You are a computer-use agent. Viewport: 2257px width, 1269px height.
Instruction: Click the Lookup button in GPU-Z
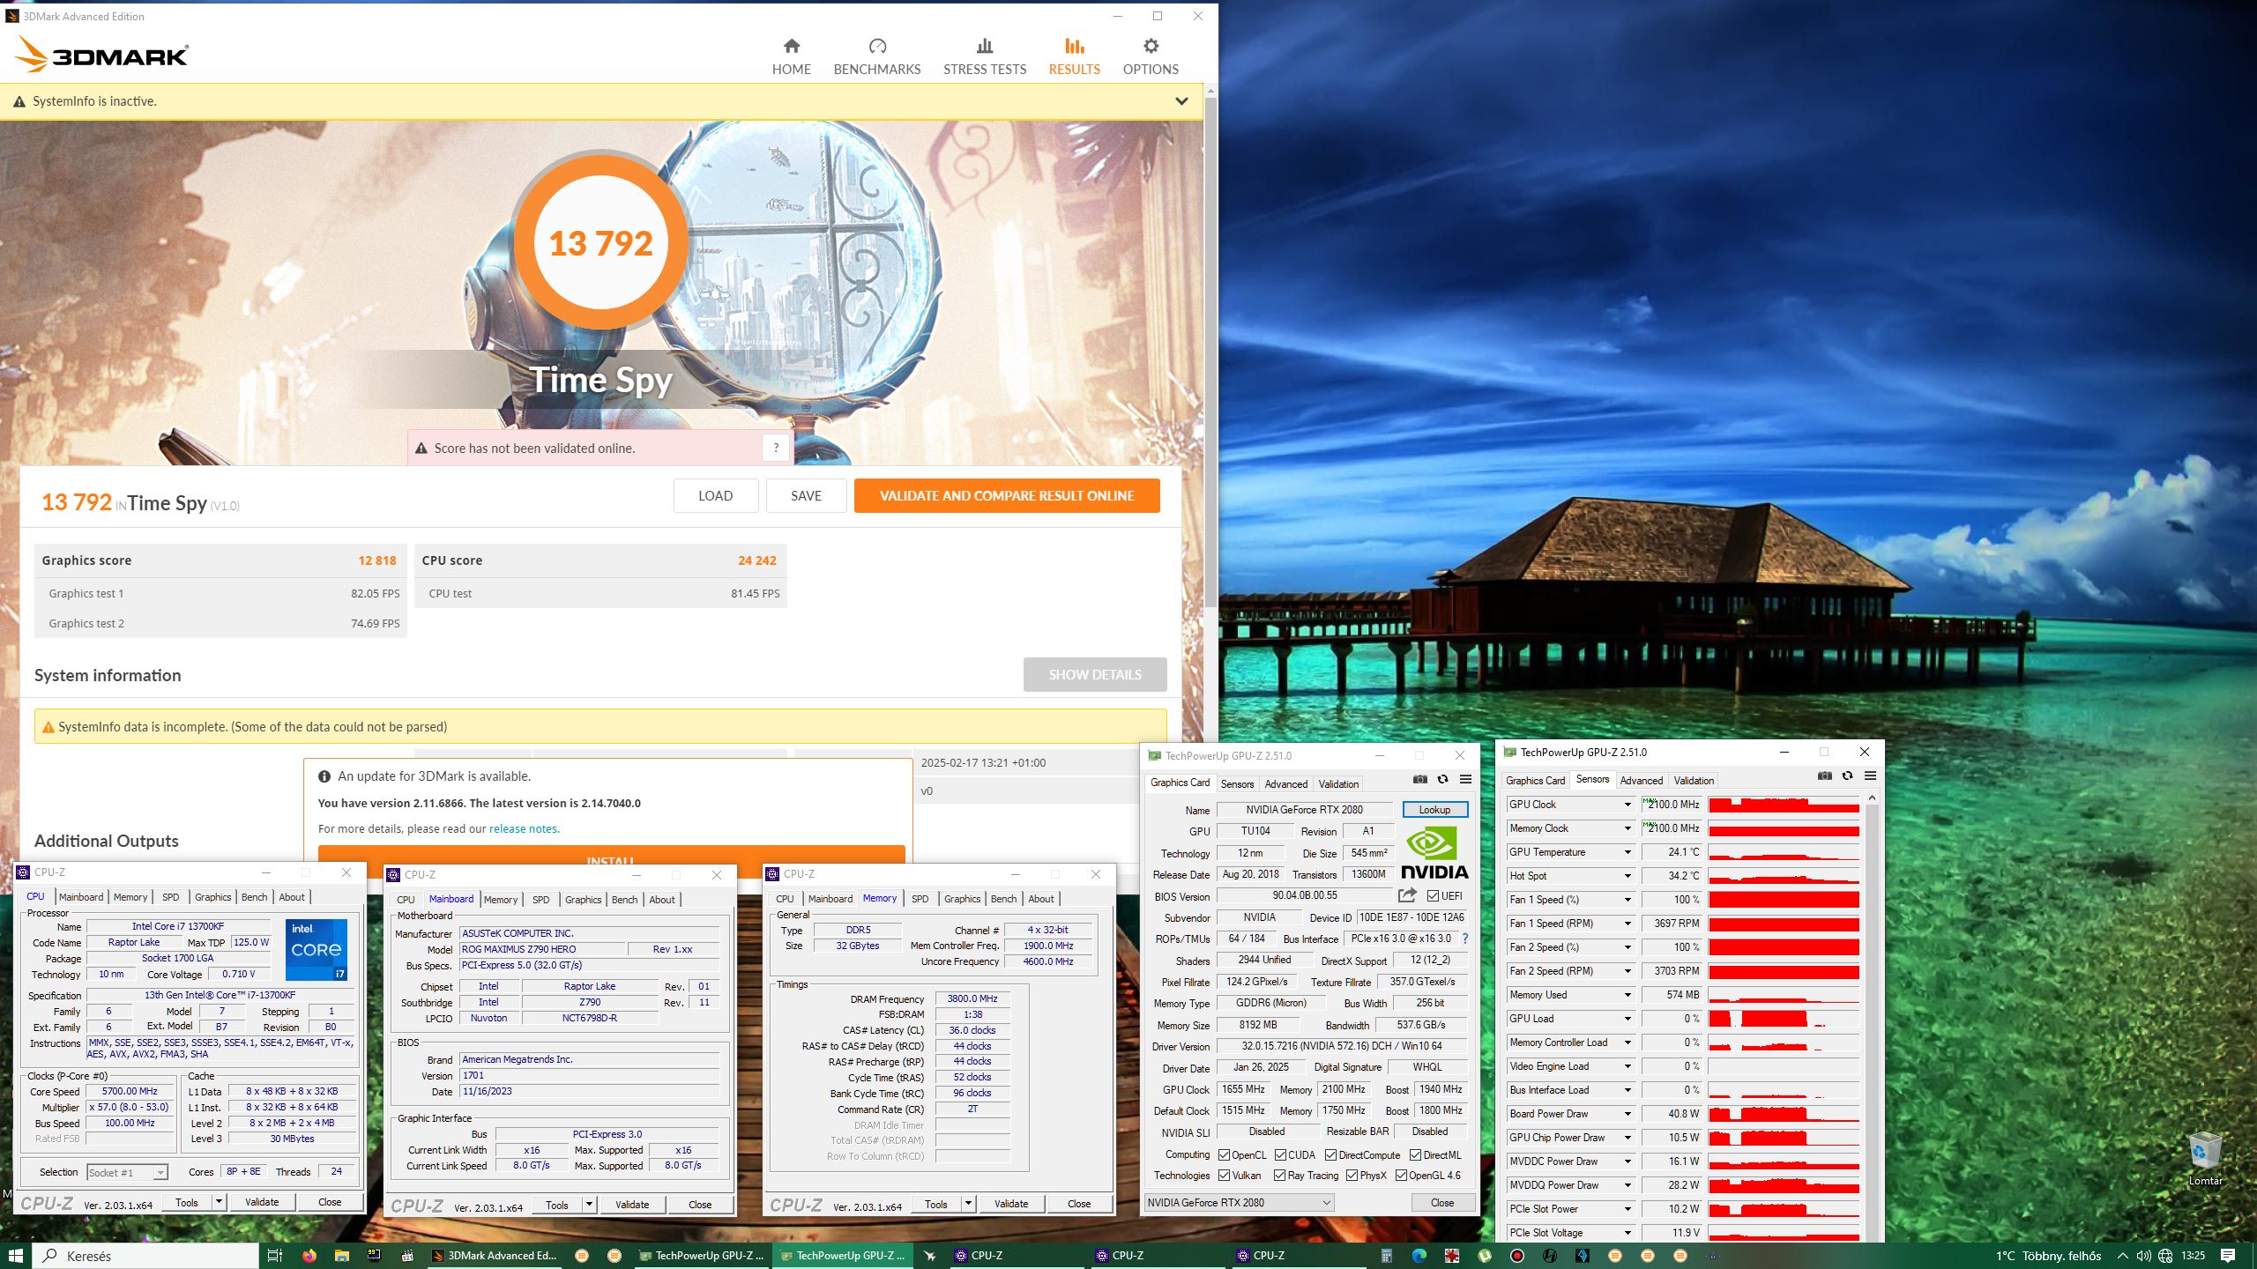pos(1434,810)
